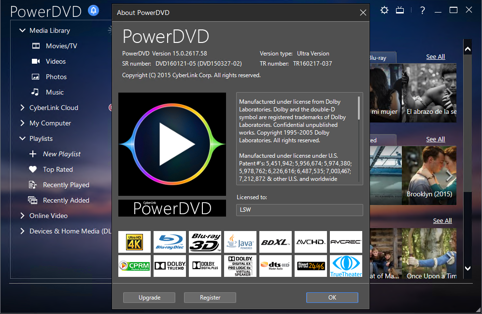Click next arrow on Blu-ray row
This screenshot has height=314, width=482.
pyautogui.click(x=449, y=93)
